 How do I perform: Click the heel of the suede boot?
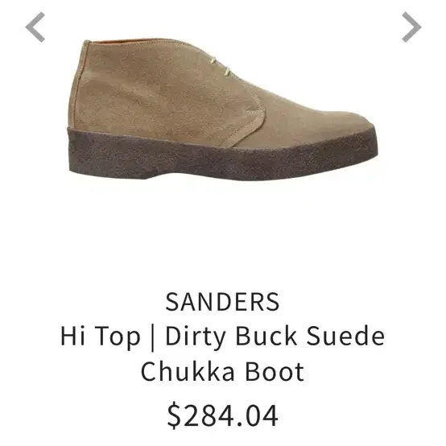pyautogui.click(x=84, y=94)
